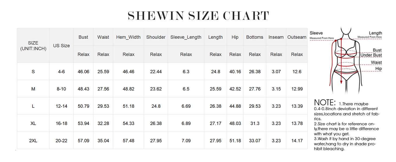
Task: Click the Under Bust label on diagram
Action: point(371,55)
